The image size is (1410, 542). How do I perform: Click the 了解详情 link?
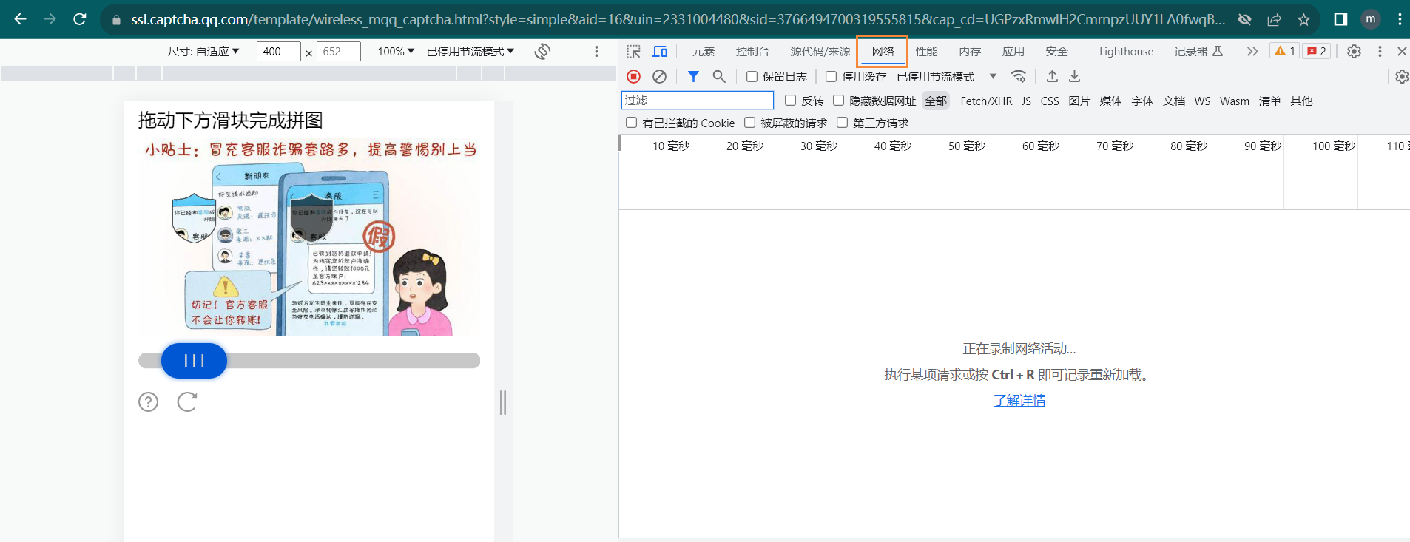click(1019, 400)
